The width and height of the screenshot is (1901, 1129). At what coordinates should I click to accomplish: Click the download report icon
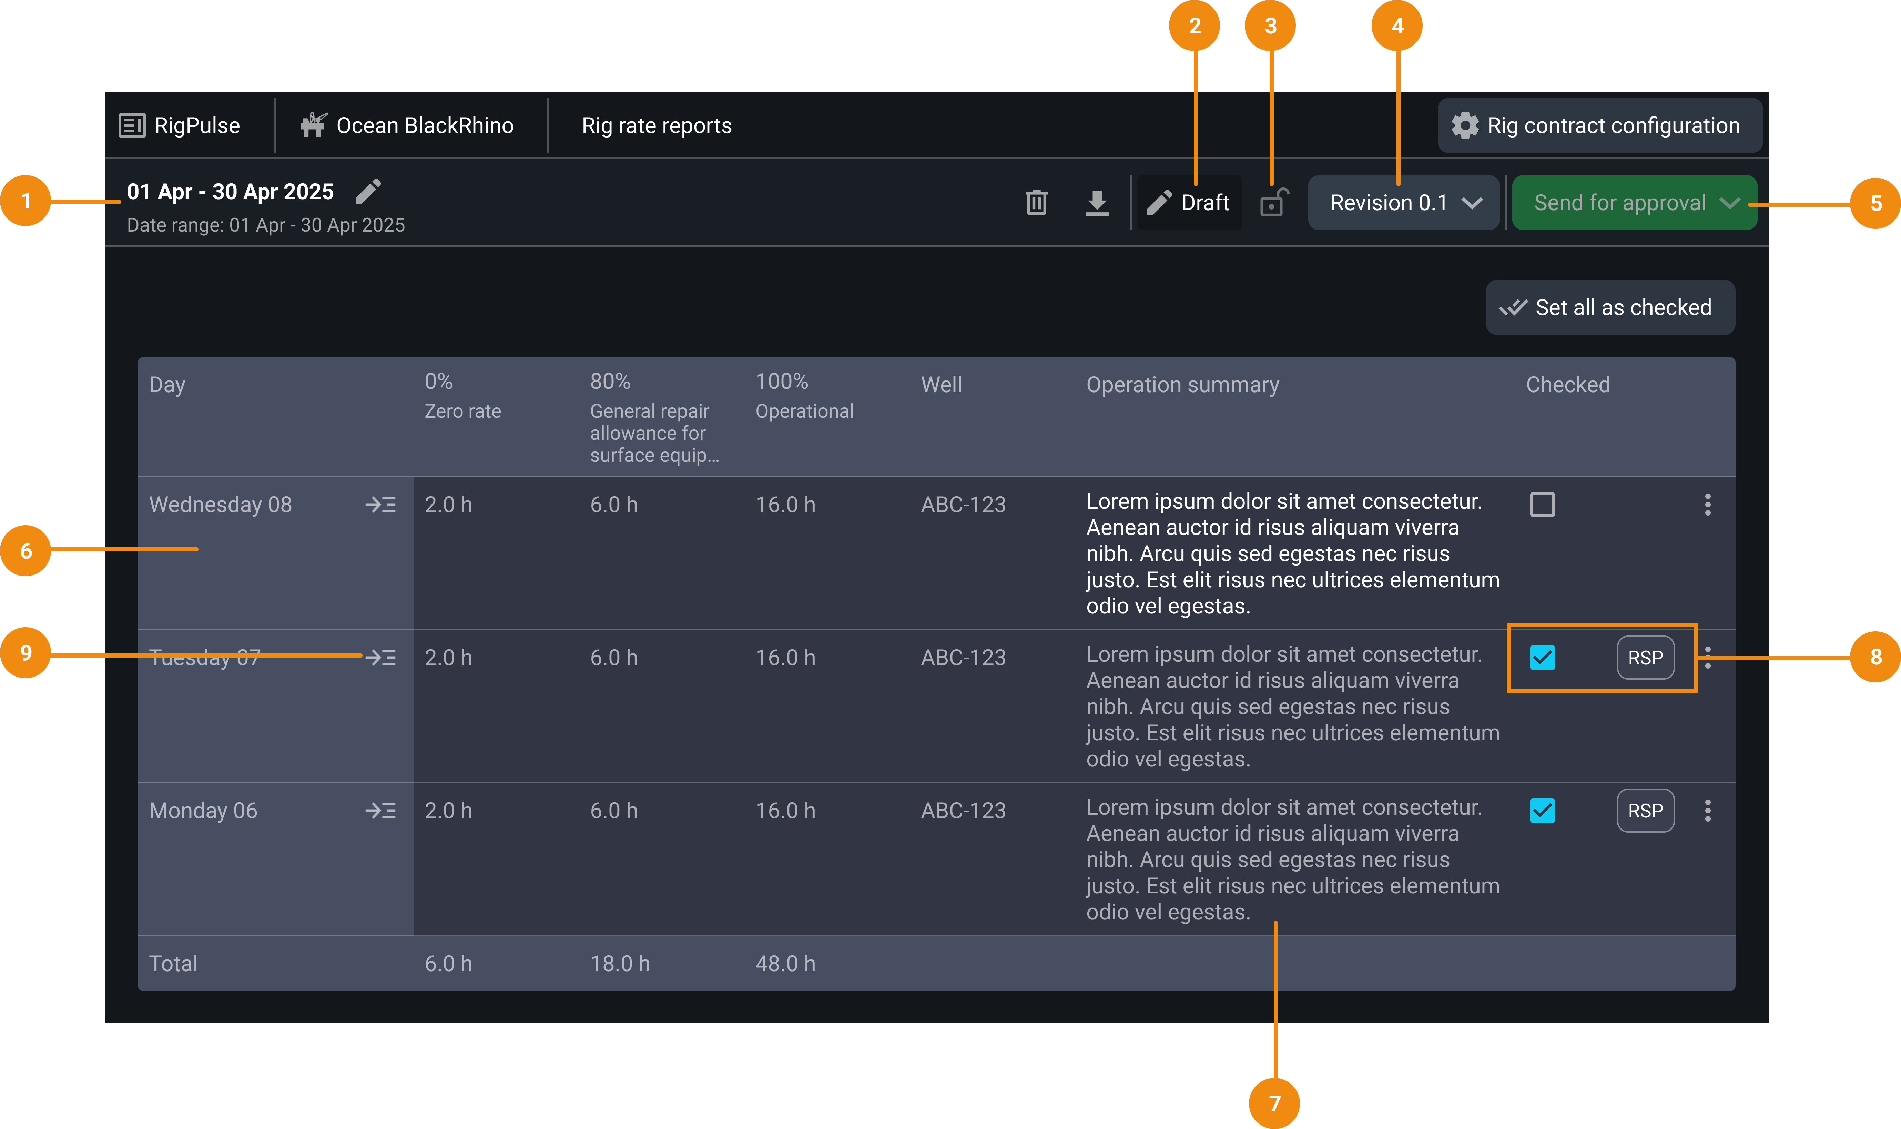pyautogui.click(x=1096, y=202)
